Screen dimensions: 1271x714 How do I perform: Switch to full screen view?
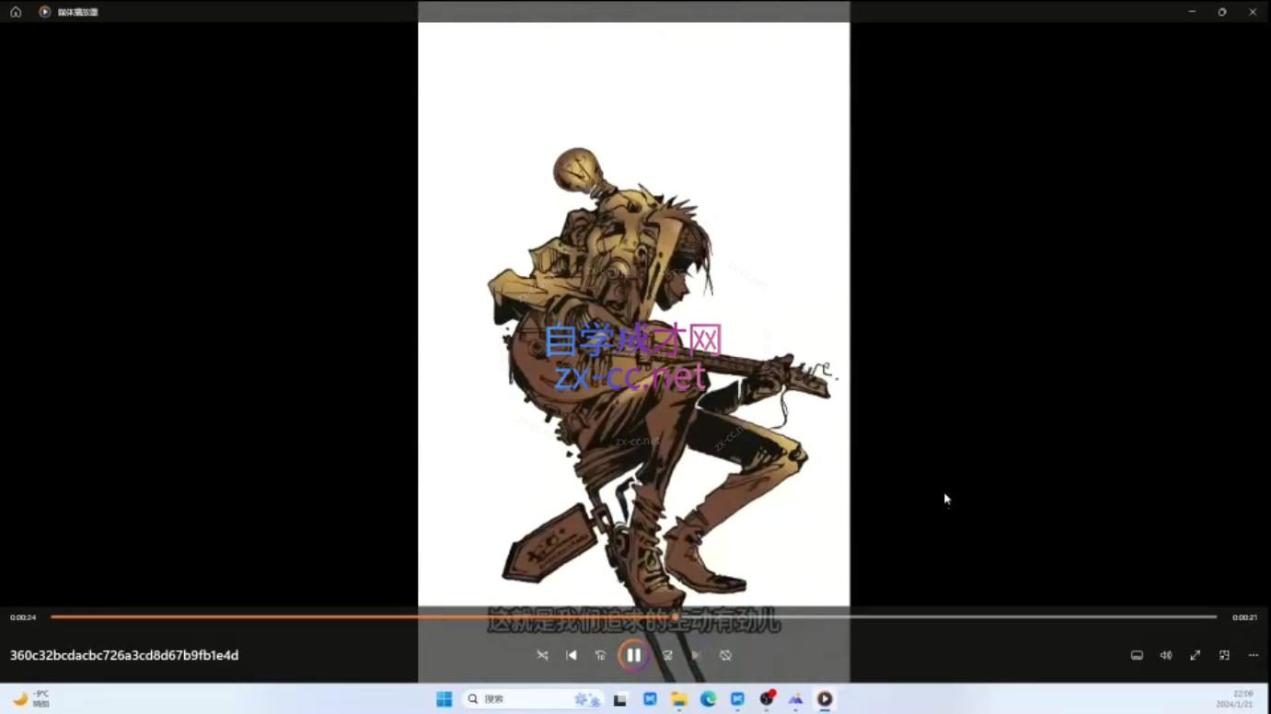click(x=1195, y=655)
